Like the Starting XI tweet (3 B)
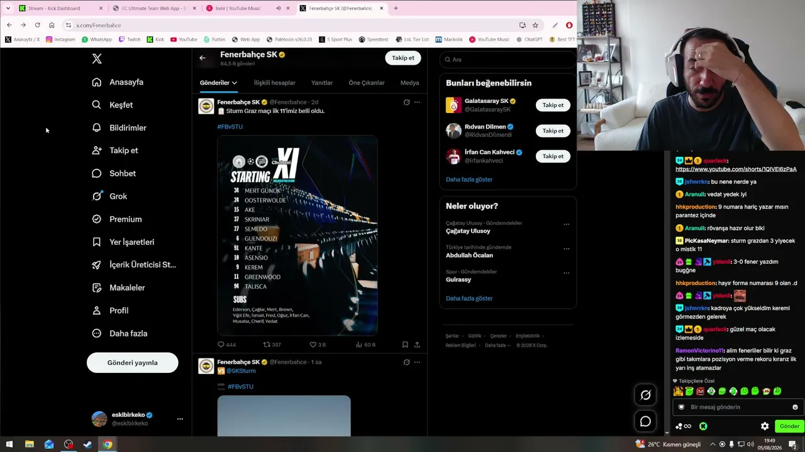Viewport: 805px width, 452px height. point(318,345)
